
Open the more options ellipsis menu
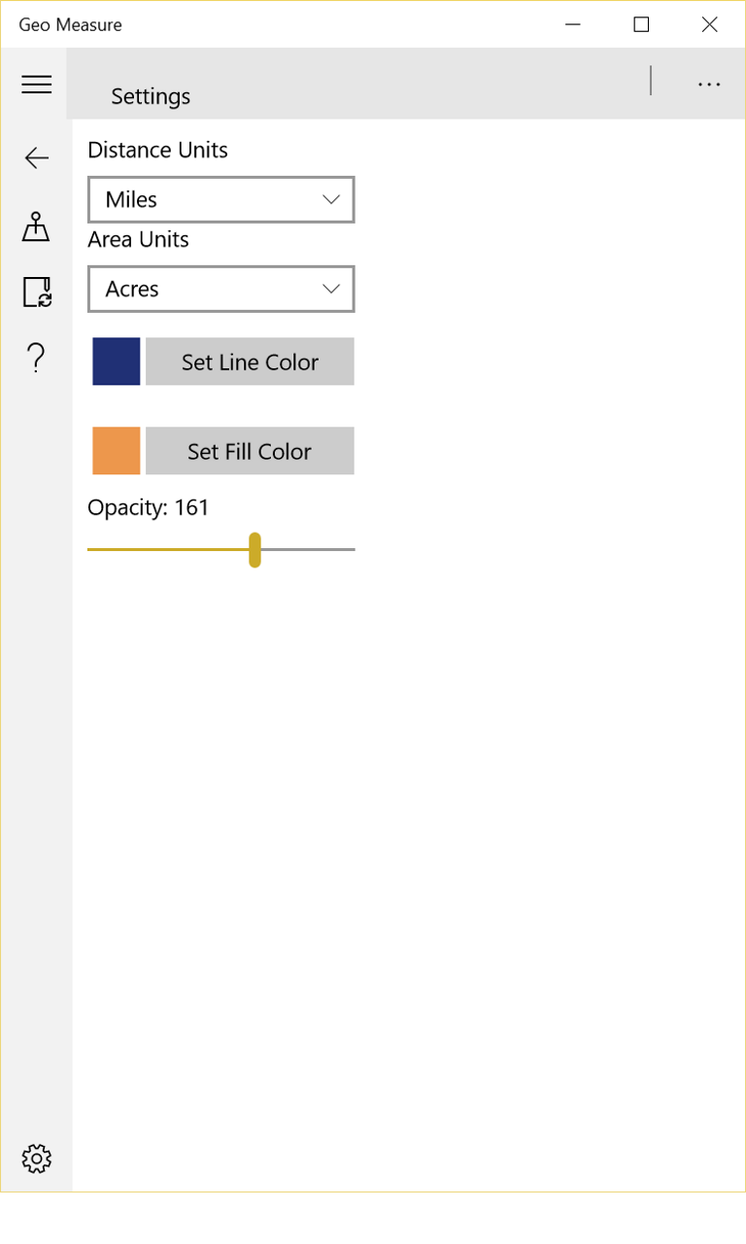(709, 85)
